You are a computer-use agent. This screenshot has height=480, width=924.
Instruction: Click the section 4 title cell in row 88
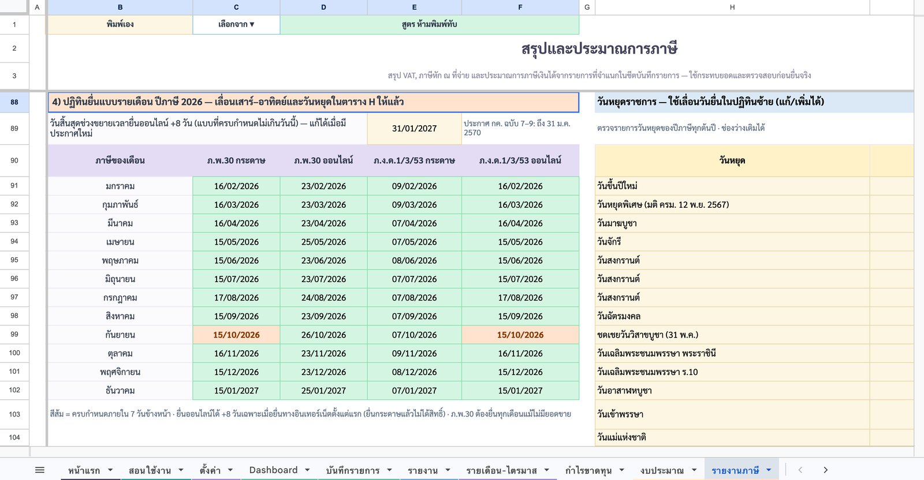[x=313, y=102]
